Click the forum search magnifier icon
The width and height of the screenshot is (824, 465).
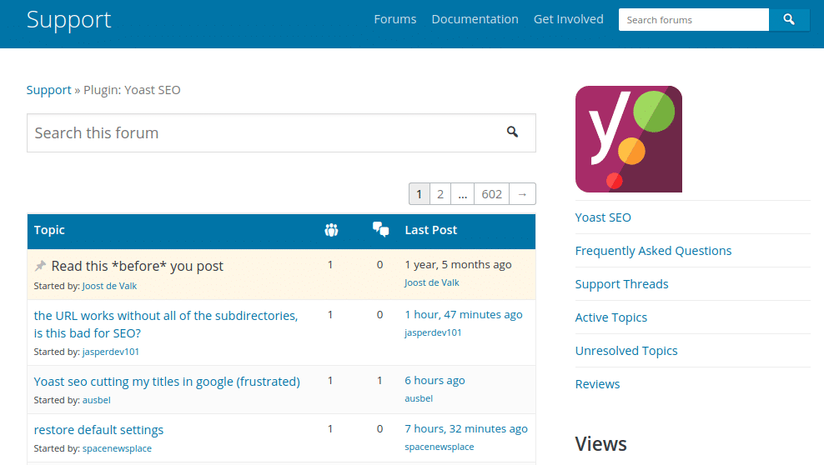[512, 132]
